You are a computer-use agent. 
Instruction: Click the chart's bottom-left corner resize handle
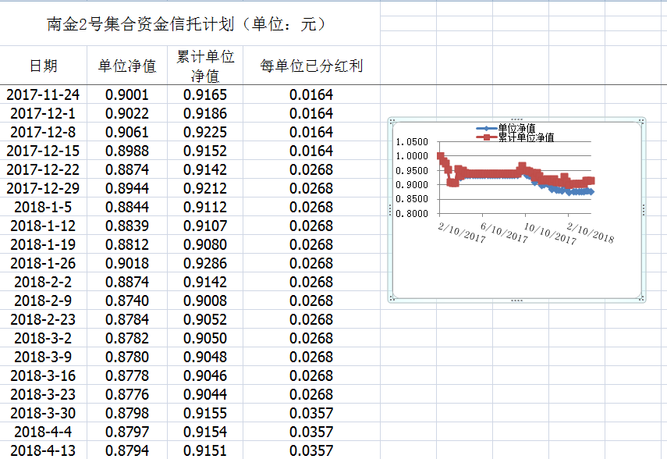tap(392, 299)
